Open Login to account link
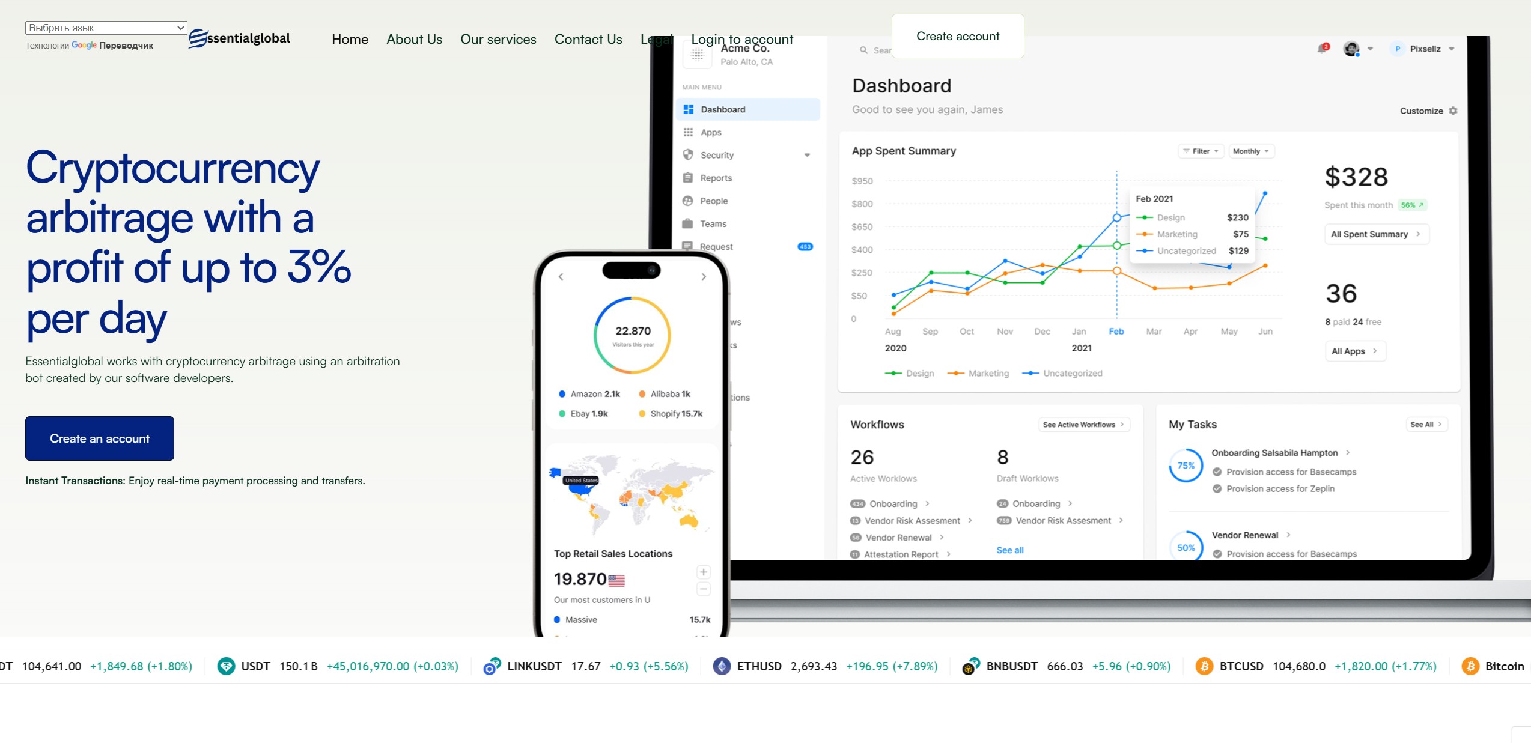Viewport: 1531px width, 743px height. tap(742, 40)
